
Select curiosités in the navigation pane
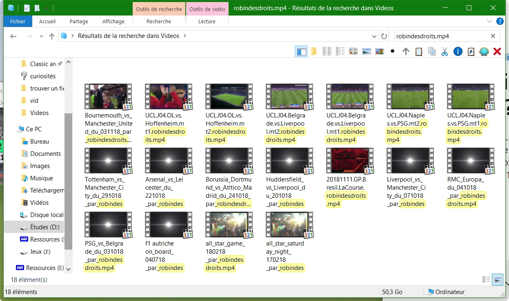click(x=42, y=76)
